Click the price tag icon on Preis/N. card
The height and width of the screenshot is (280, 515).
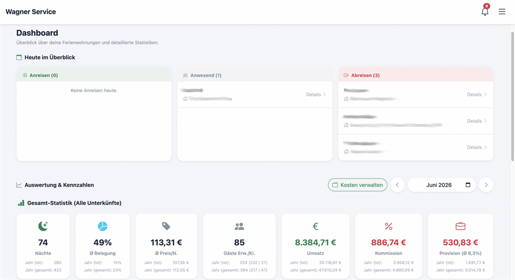166,226
